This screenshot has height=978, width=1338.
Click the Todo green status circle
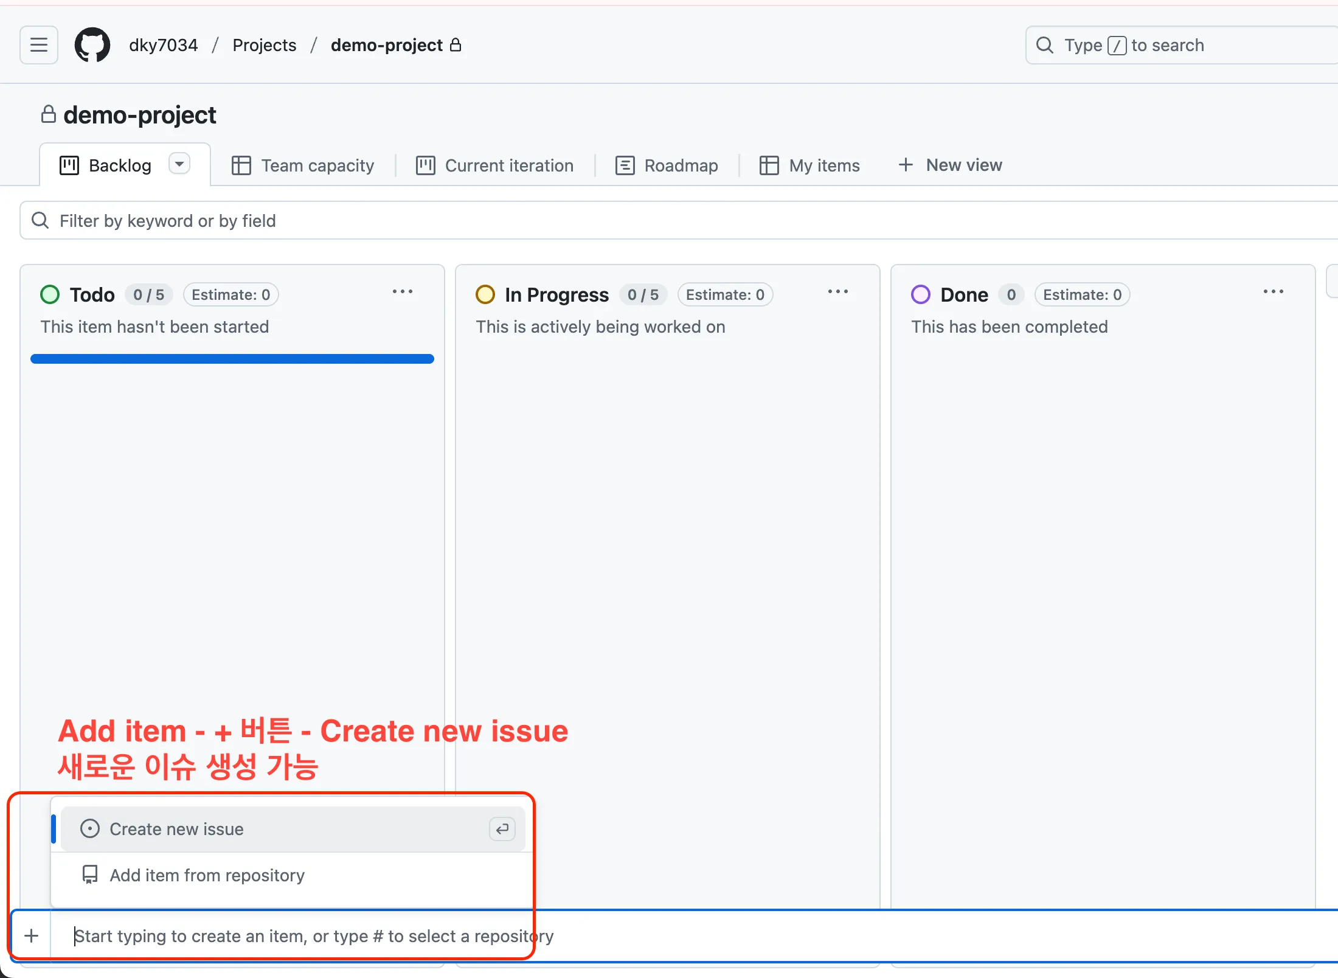(x=50, y=295)
